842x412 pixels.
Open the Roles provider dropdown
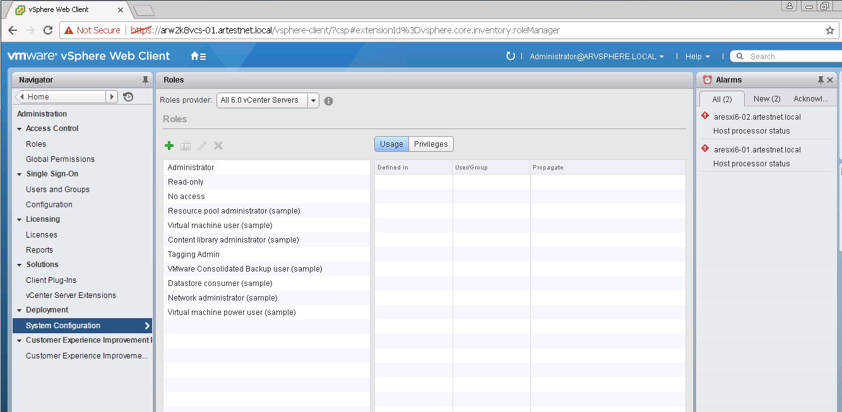(313, 100)
